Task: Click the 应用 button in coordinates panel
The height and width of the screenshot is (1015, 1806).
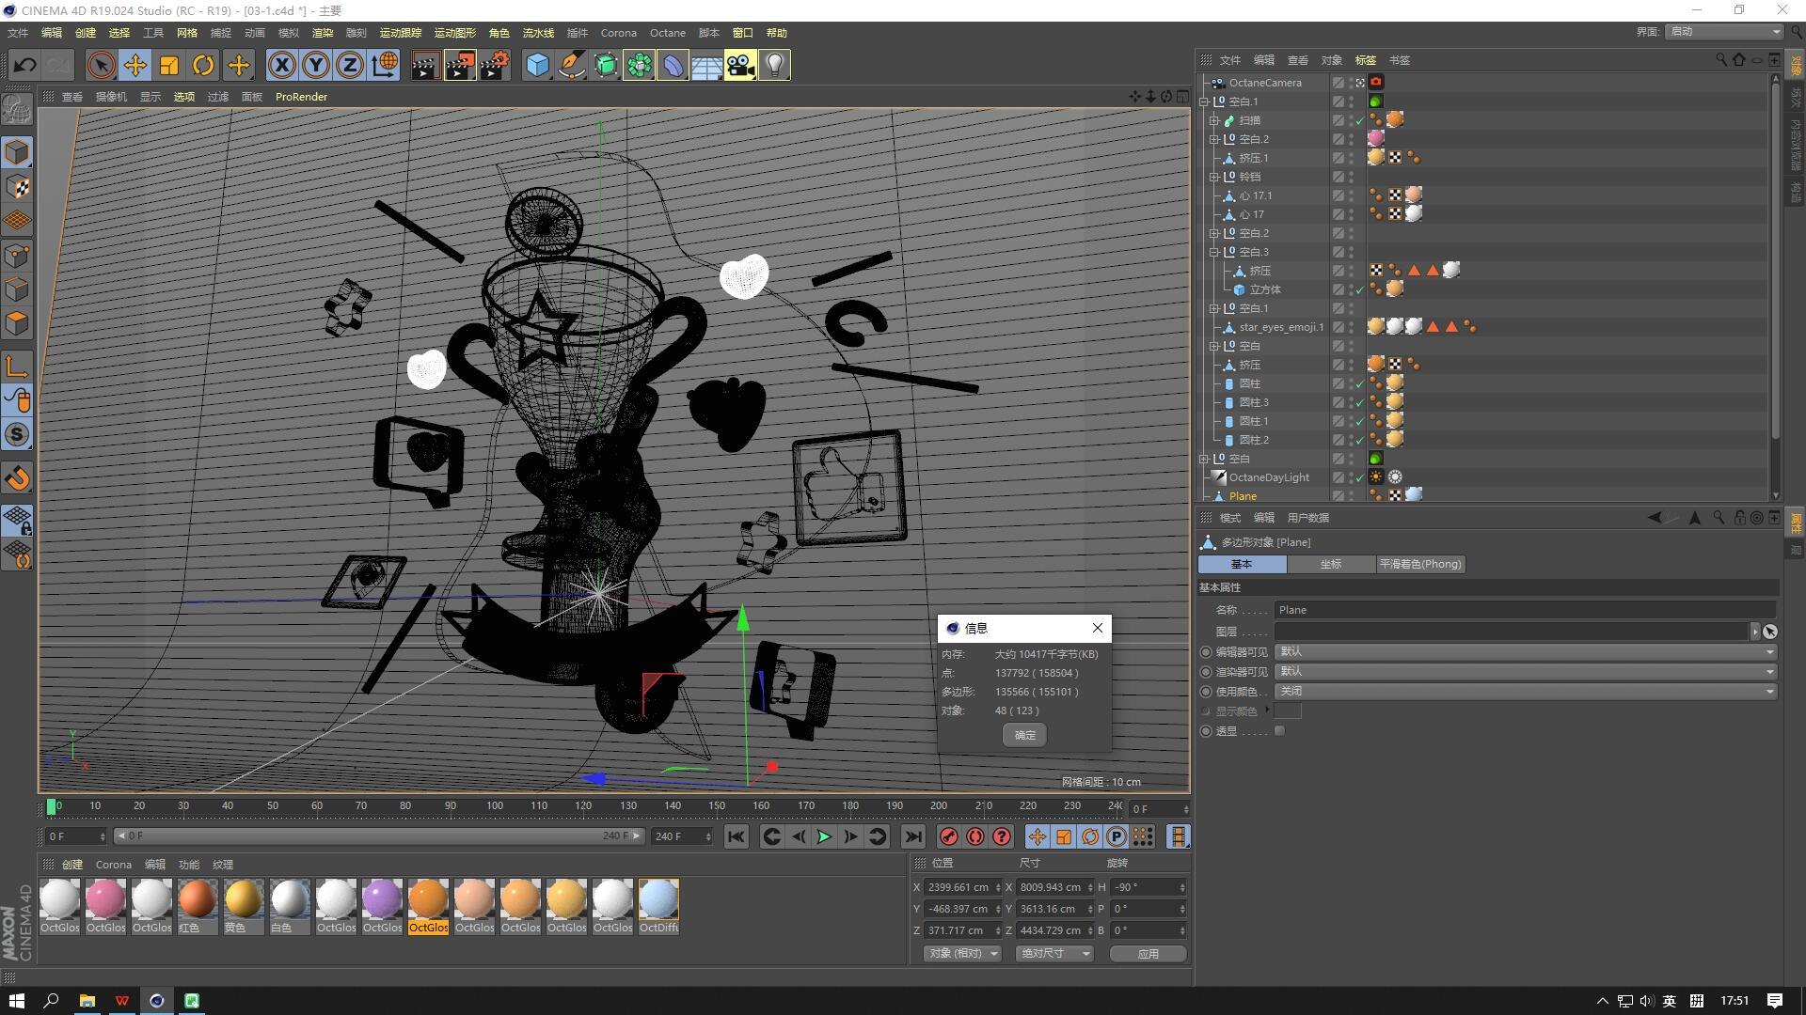Action: (1148, 953)
